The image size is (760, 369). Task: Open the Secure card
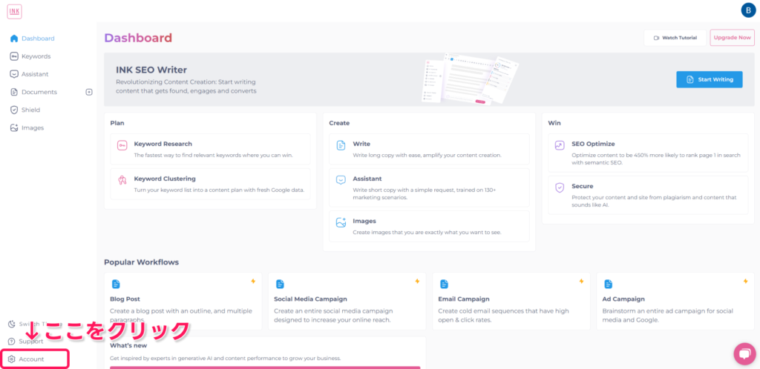(648, 195)
